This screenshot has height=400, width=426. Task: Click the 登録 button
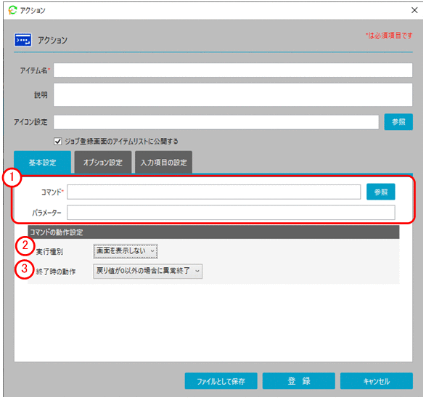pyautogui.click(x=298, y=381)
